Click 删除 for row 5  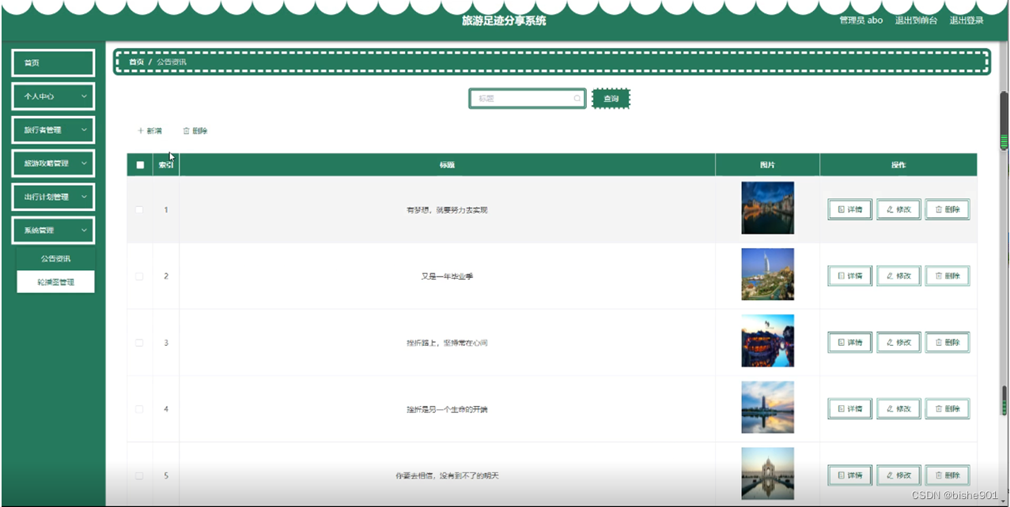pyautogui.click(x=948, y=475)
